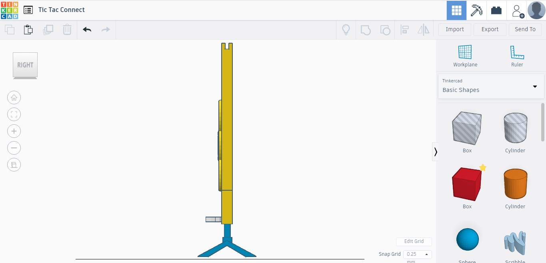The image size is (546, 263).
Task: Select the Ruler tool
Action: point(517,56)
